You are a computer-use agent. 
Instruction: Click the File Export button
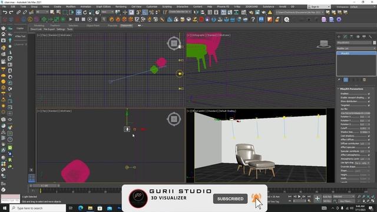(49, 29)
